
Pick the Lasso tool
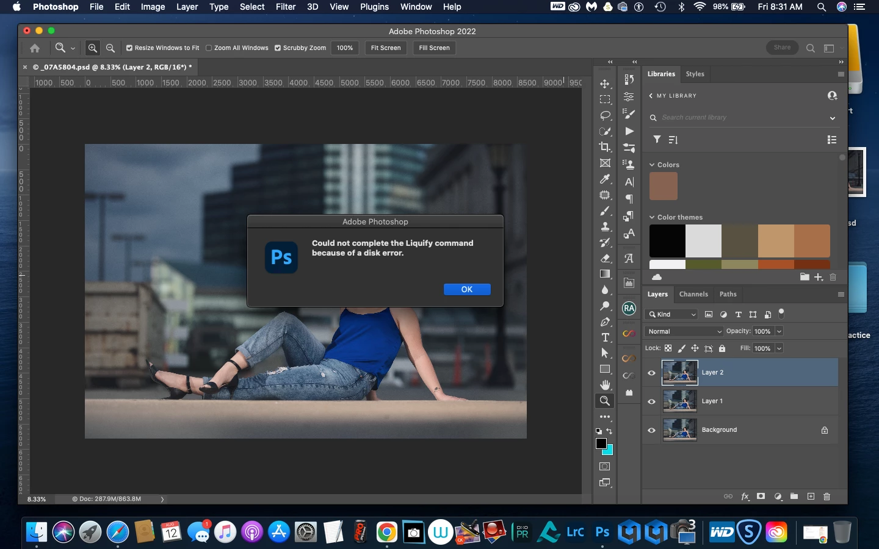coord(604,115)
